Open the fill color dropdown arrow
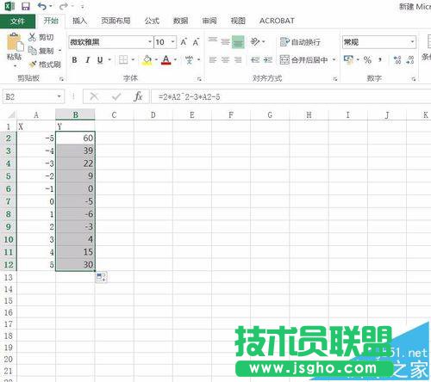 (156, 60)
